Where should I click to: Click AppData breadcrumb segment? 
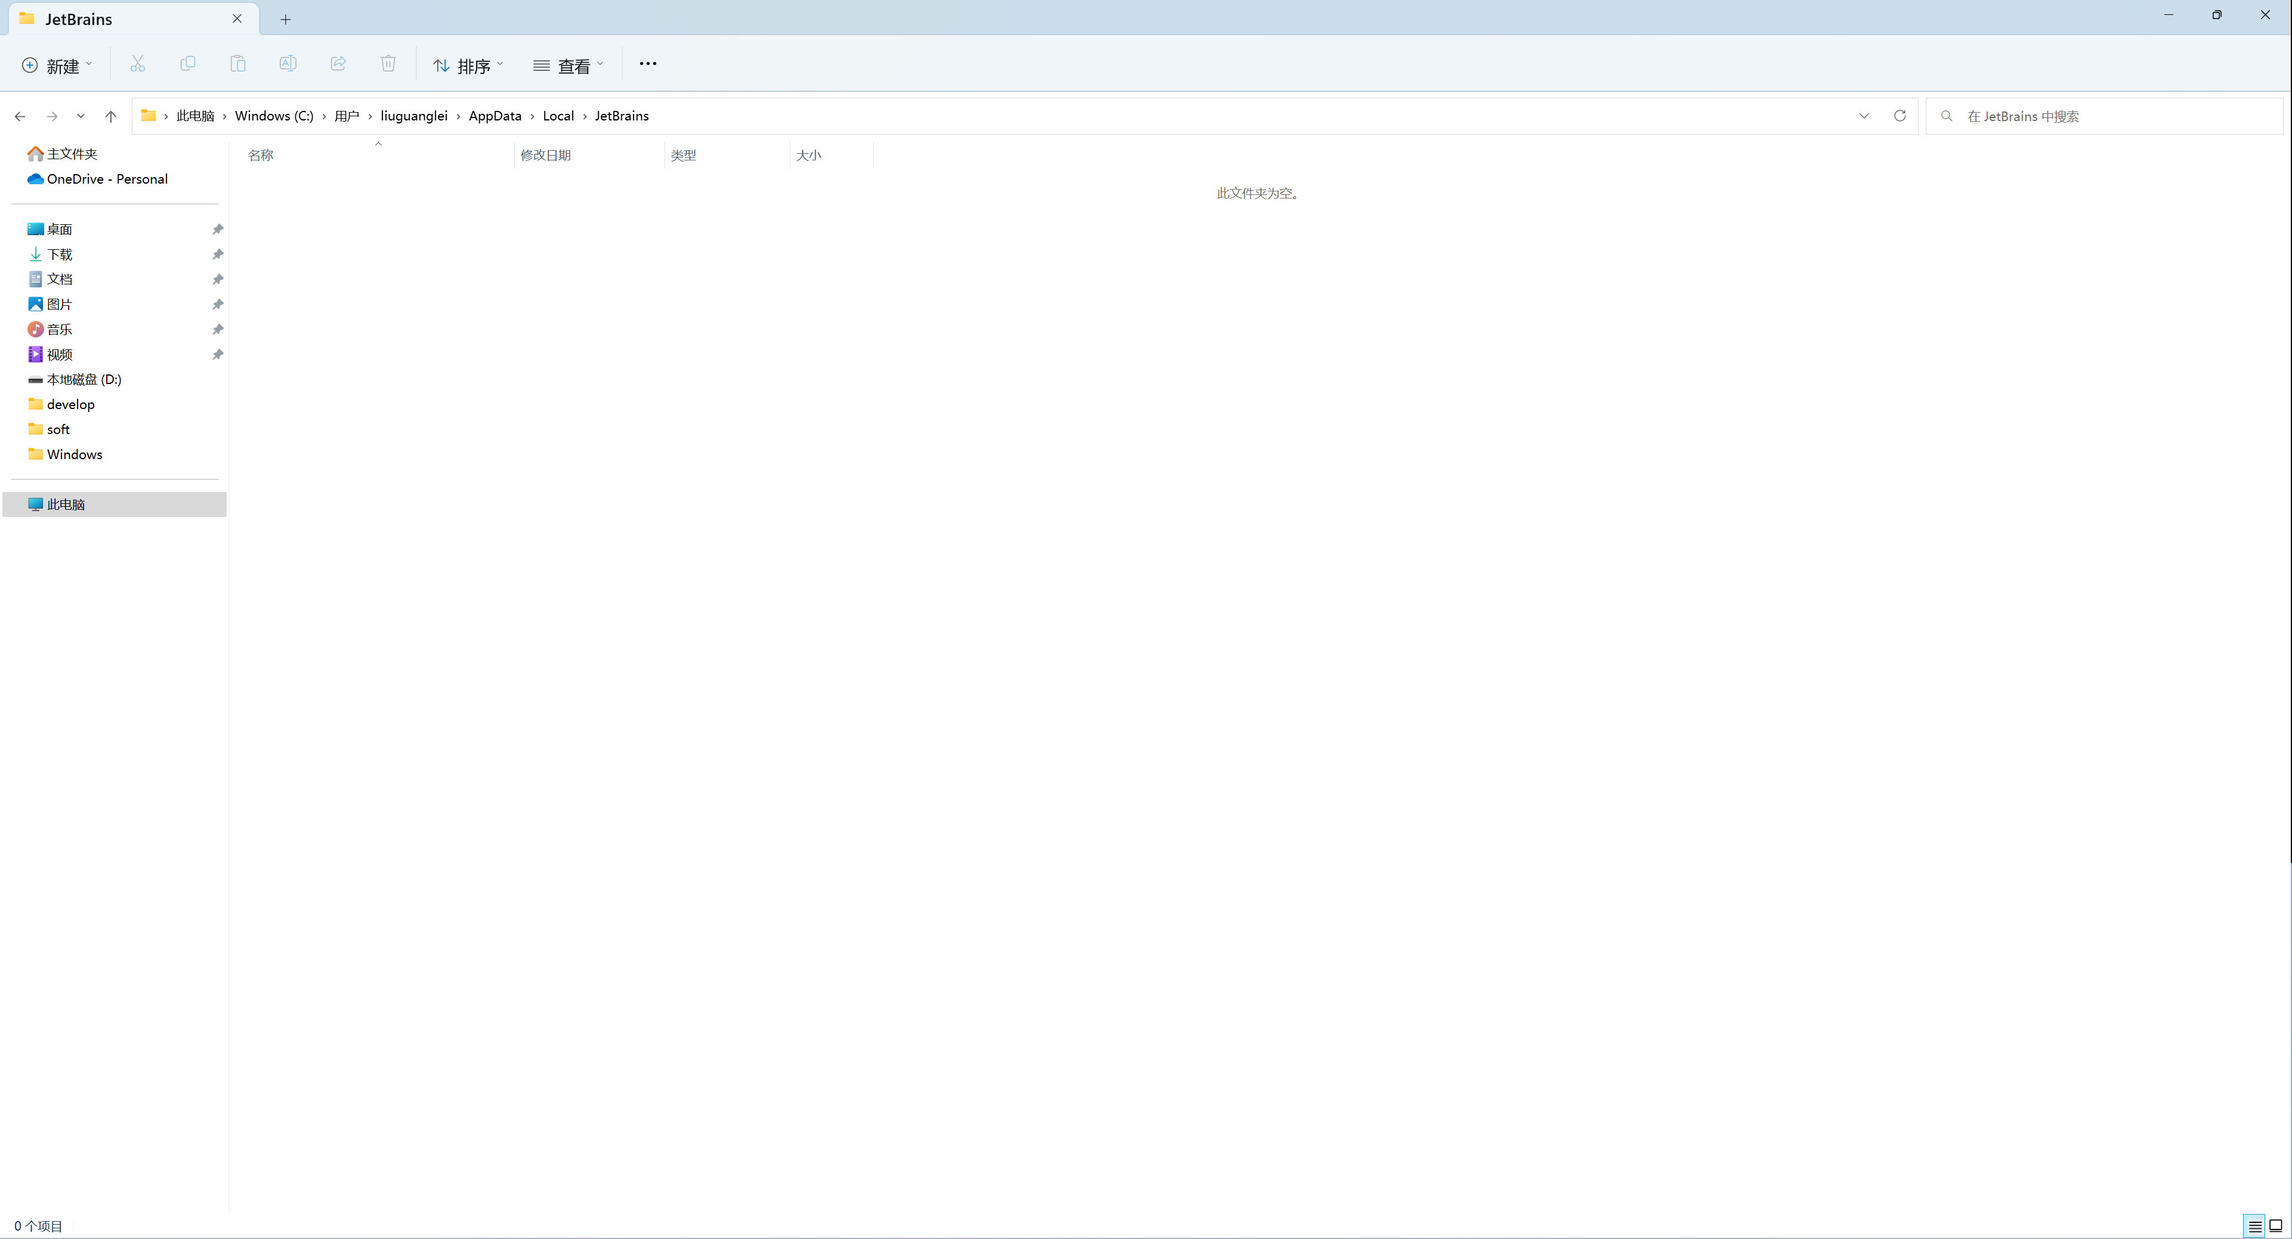[x=495, y=116]
